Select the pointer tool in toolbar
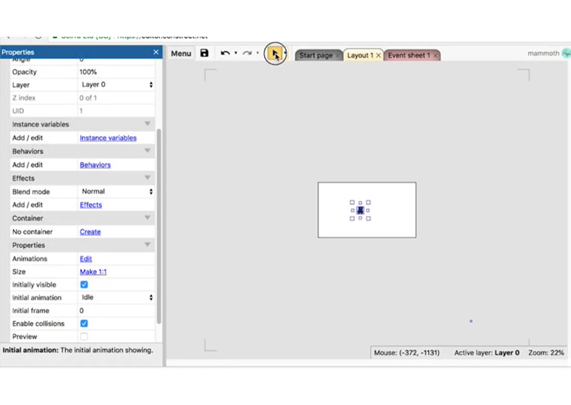 tap(275, 54)
